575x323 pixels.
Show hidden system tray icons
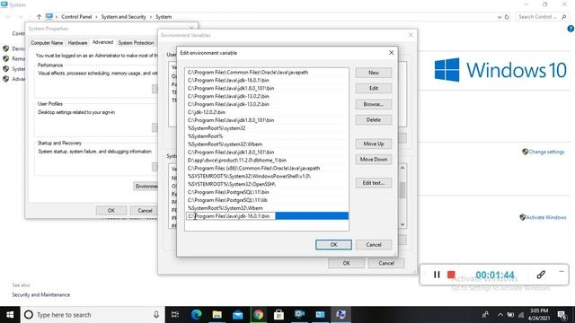(500, 315)
